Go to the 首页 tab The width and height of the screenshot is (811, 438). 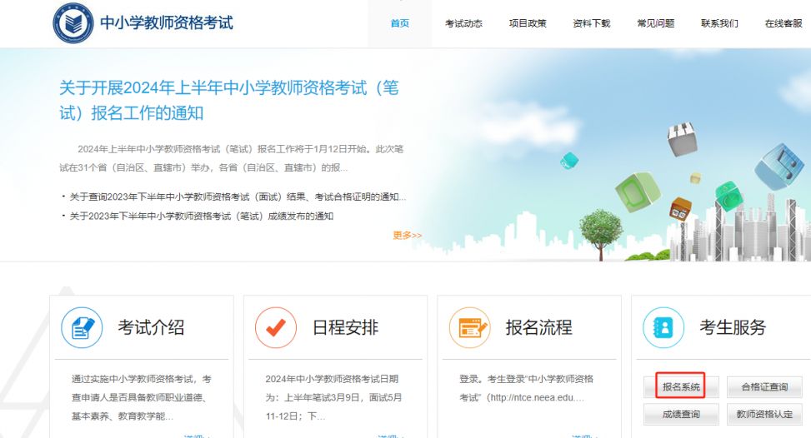click(400, 23)
